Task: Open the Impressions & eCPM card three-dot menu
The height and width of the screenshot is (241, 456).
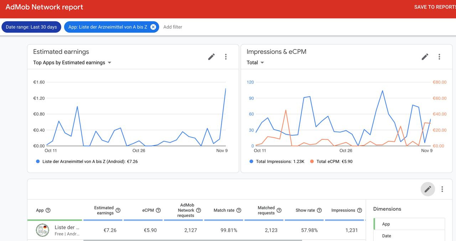Action: (439, 57)
